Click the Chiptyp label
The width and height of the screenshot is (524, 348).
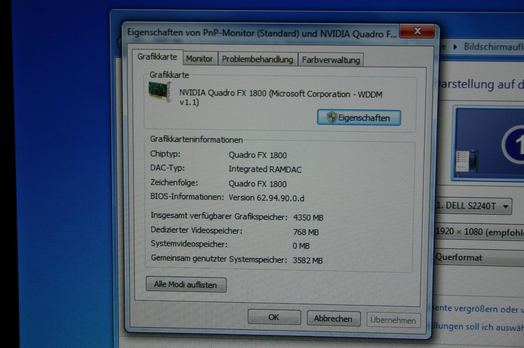click(165, 154)
